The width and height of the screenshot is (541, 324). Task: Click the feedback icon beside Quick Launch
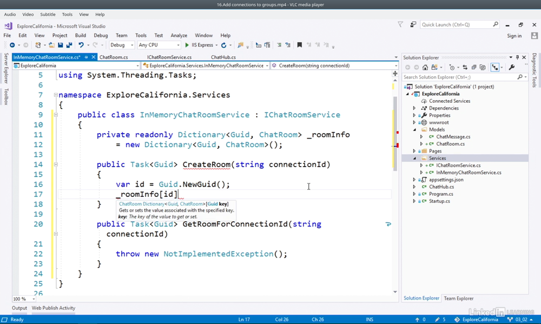(413, 24)
